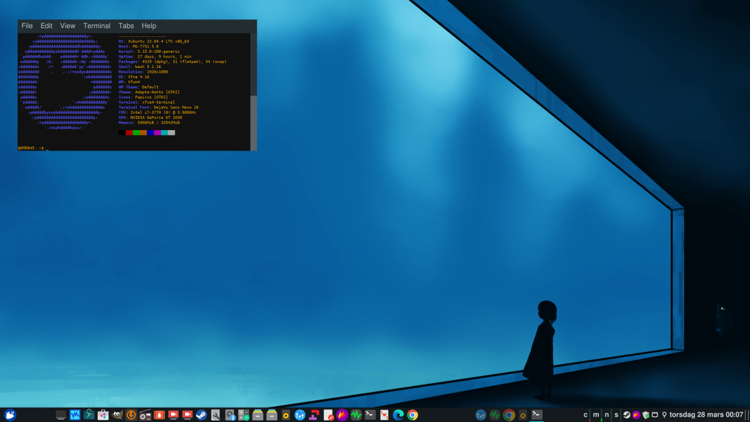Open the Steam launcher icon
Screen dimensions: 750x422
[x=202, y=415]
